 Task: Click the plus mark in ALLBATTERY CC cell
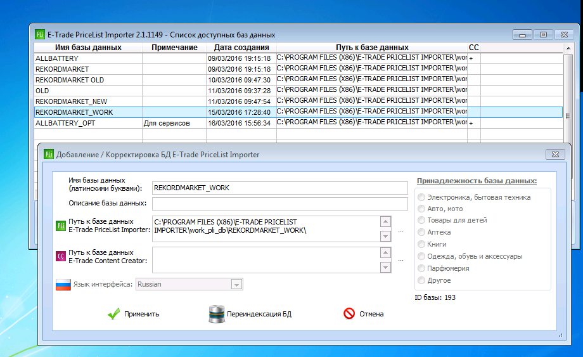pos(471,58)
